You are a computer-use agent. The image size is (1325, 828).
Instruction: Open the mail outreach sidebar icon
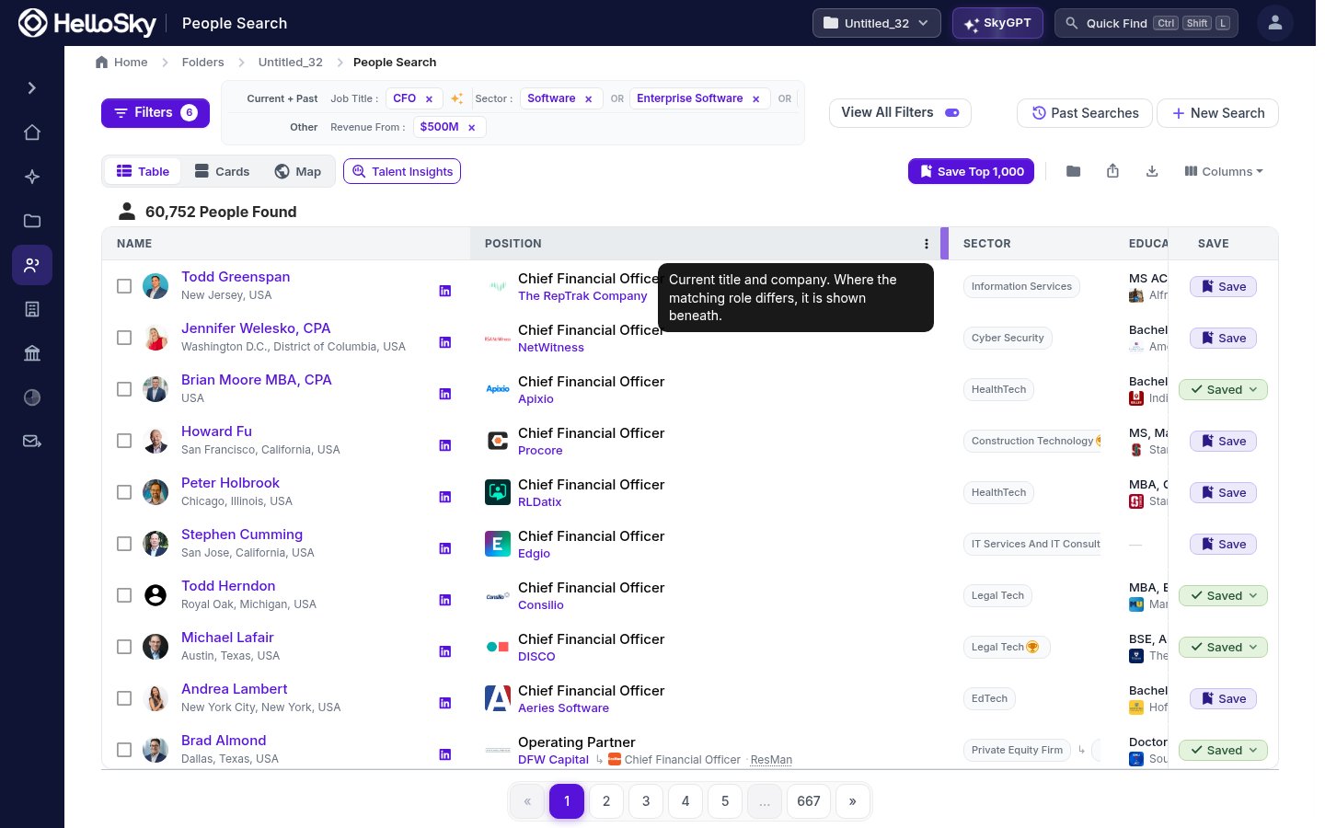point(32,442)
